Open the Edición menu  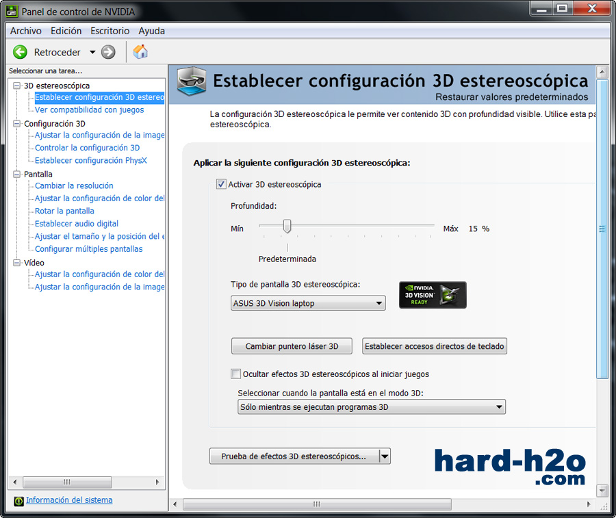[66, 31]
